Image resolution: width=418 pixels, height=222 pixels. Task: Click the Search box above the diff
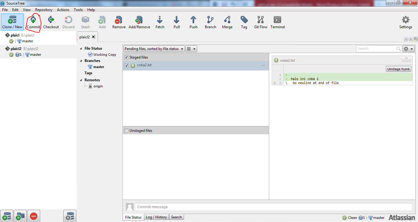point(379,49)
